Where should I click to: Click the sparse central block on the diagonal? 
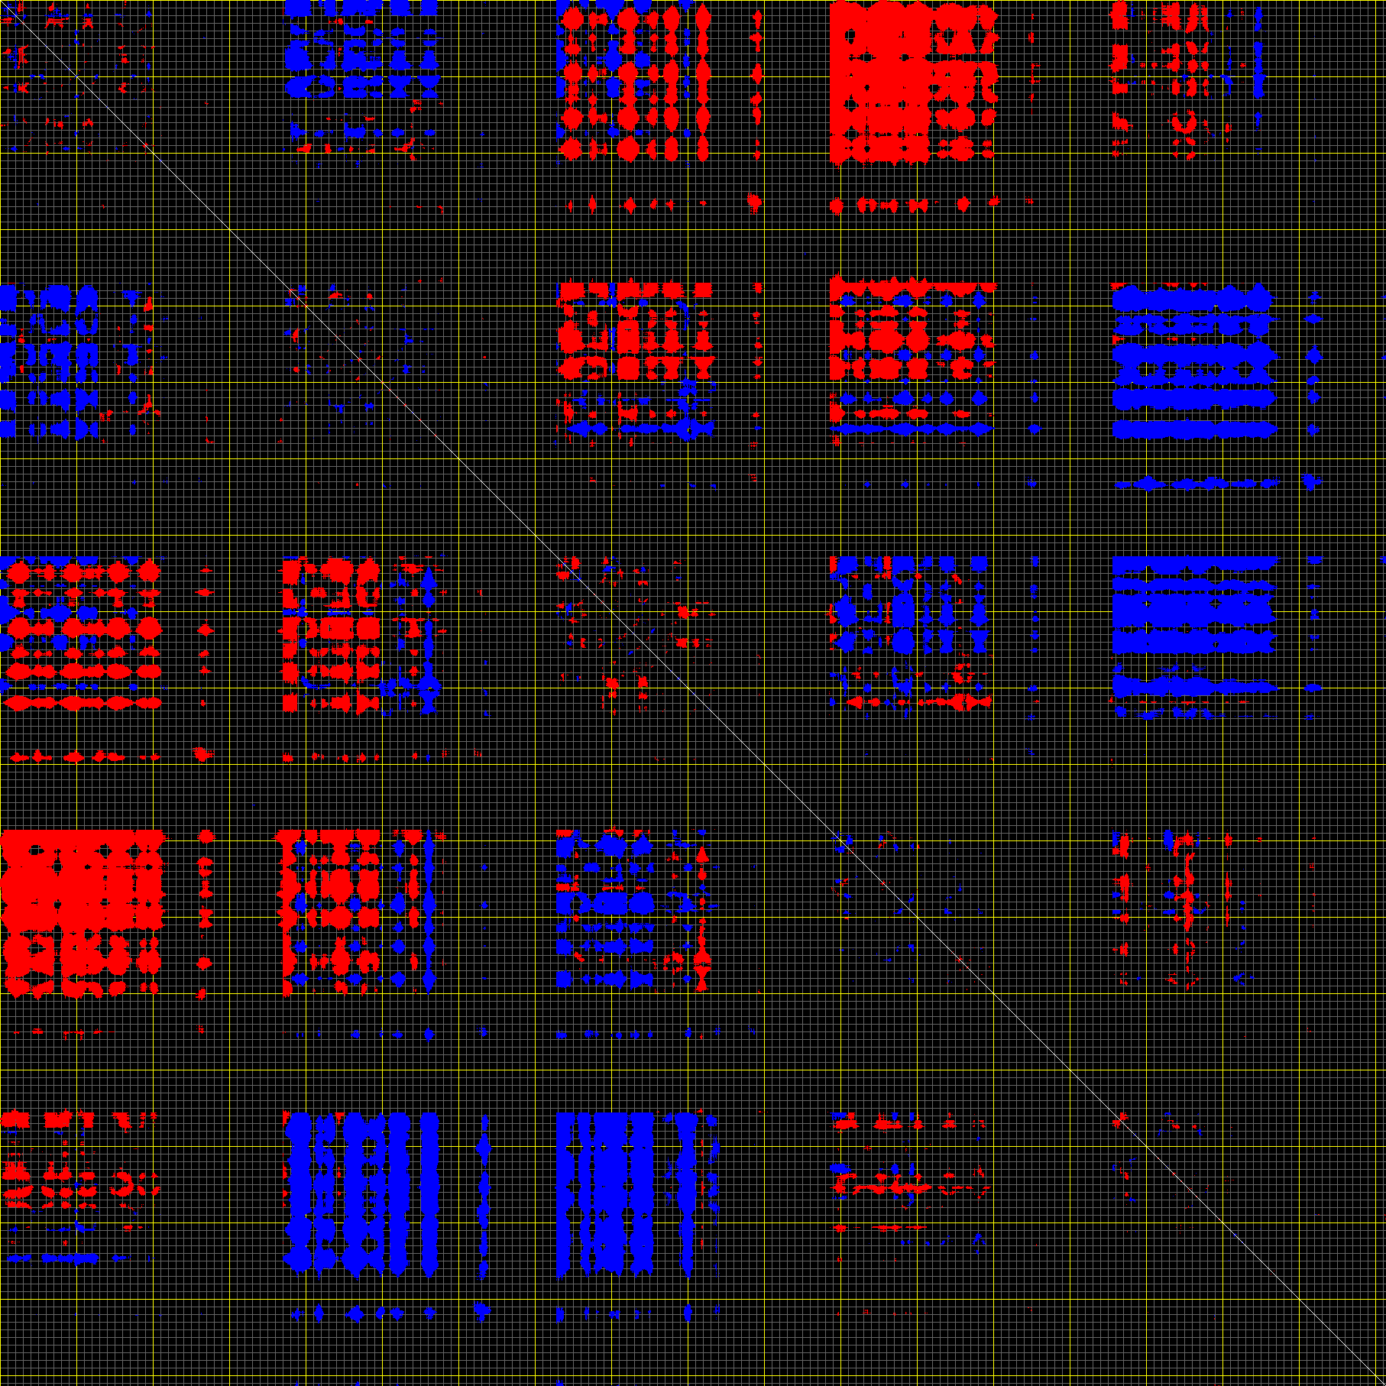coord(634,634)
